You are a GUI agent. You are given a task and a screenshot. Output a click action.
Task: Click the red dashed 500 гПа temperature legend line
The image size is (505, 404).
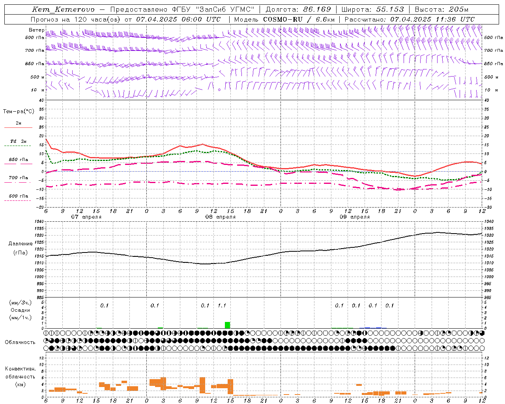pos(17,201)
